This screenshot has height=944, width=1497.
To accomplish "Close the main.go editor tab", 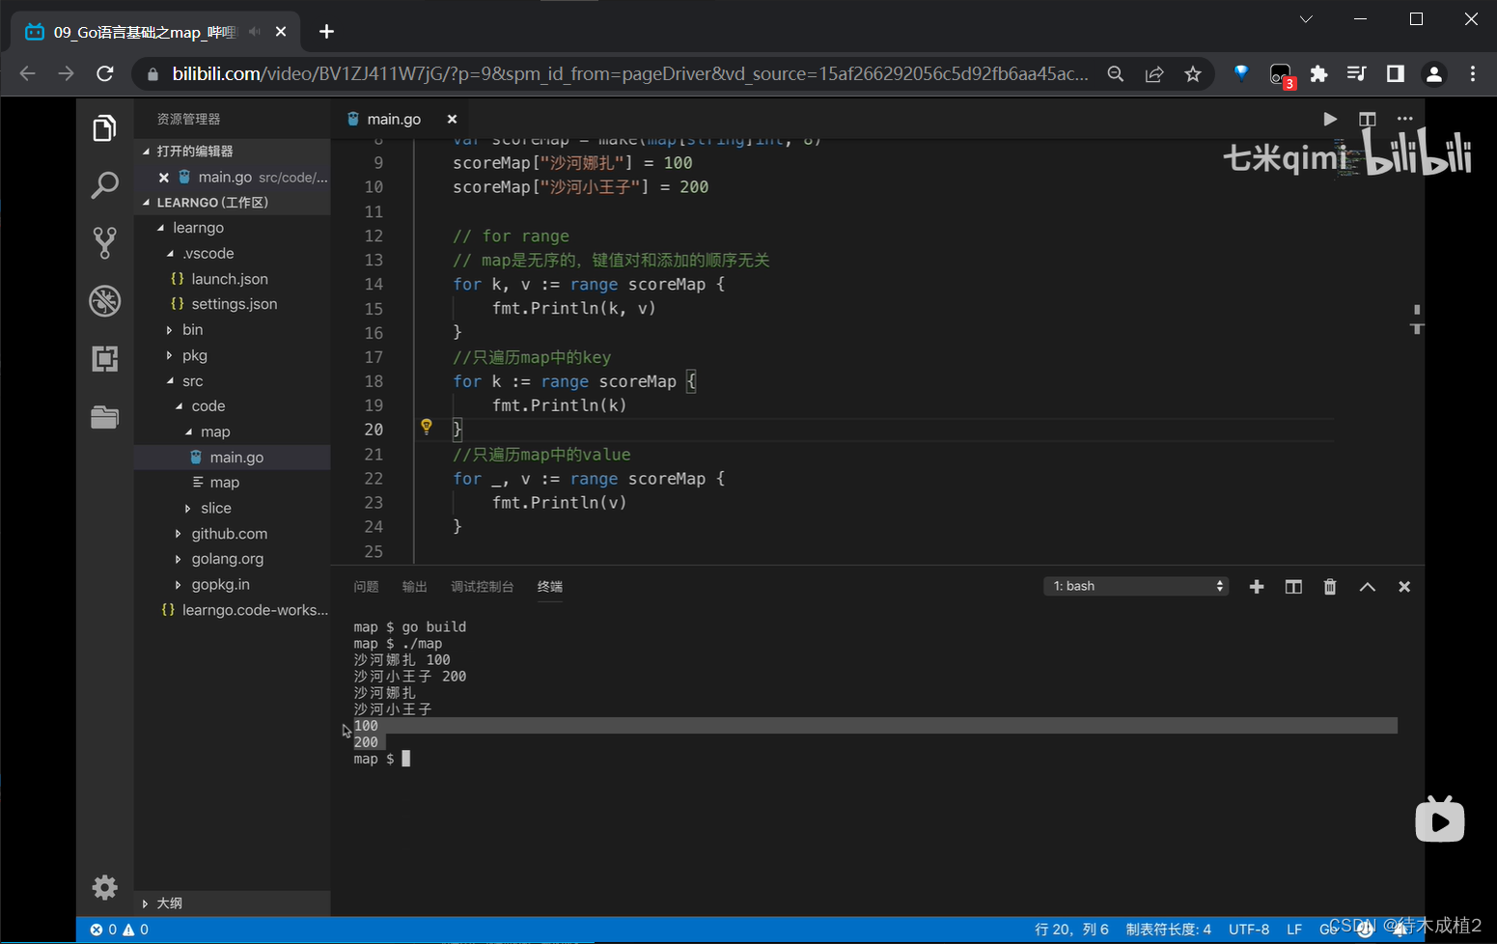I will coord(452,119).
